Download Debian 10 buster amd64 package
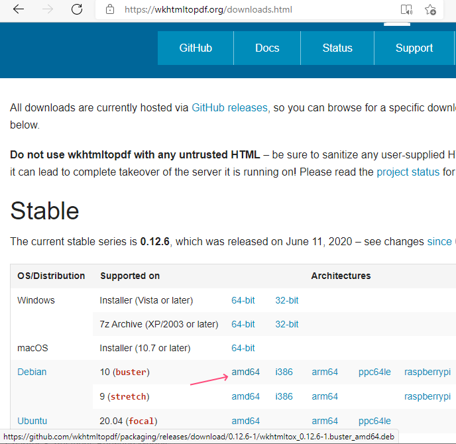This screenshot has height=444, width=456. [245, 372]
